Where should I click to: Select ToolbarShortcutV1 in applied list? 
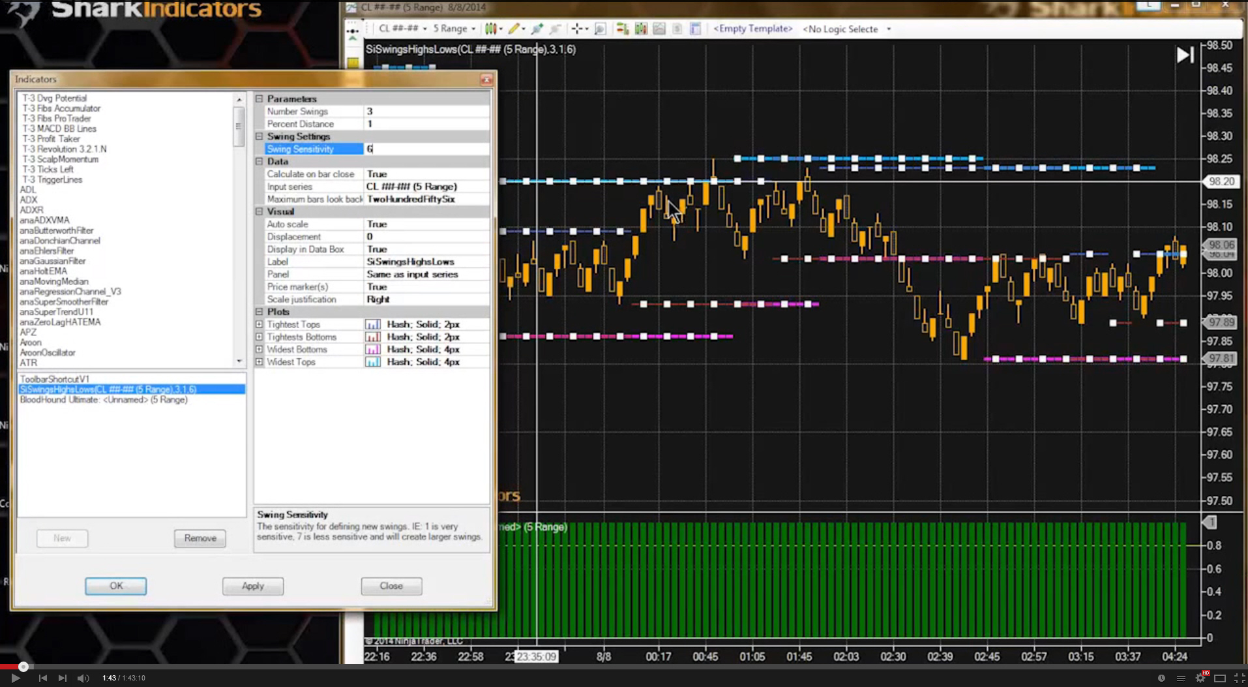(54, 379)
